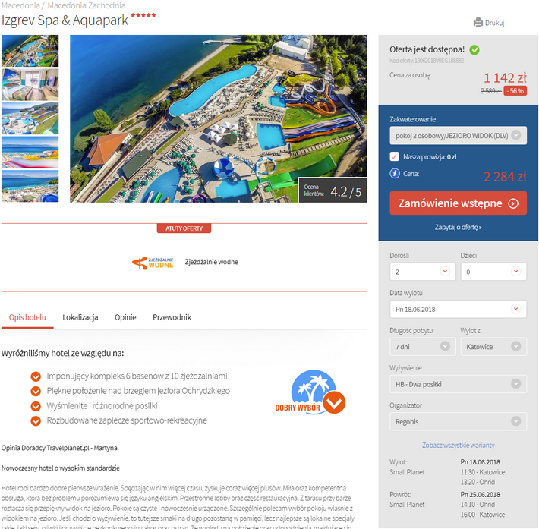Click the green availability checkmark icon
This screenshot has width=539, height=529.
click(x=474, y=50)
